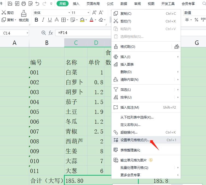Screen dimensions: 206x185
Task: Expand 批量处理单元格(Q) submenu
Action: point(178,168)
